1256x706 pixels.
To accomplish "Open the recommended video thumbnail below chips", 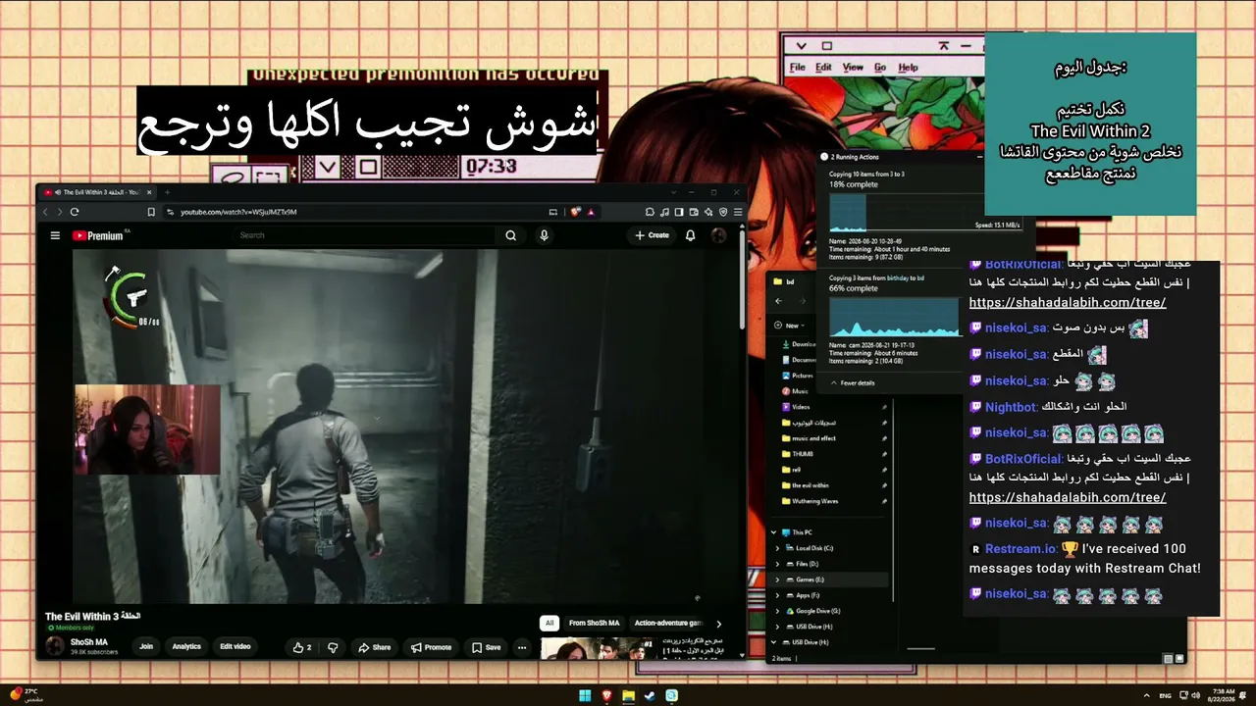I will tap(598, 649).
